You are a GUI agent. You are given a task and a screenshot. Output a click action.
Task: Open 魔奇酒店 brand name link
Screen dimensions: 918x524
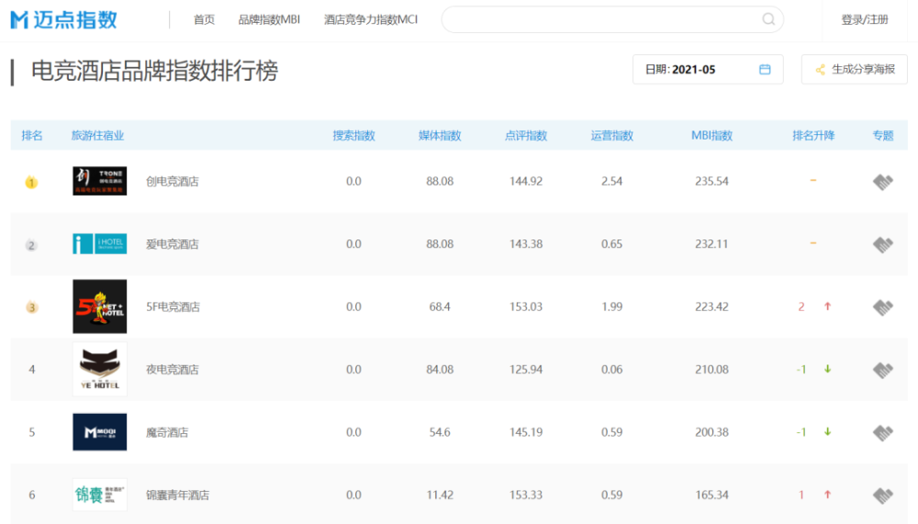tap(167, 432)
